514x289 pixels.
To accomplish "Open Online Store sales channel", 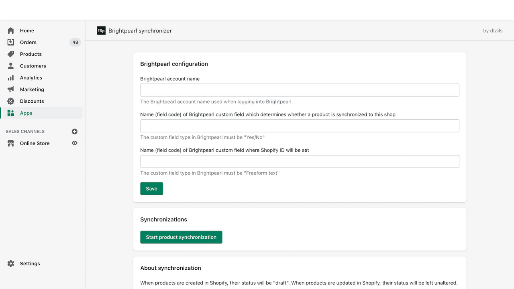I will [x=35, y=143].
